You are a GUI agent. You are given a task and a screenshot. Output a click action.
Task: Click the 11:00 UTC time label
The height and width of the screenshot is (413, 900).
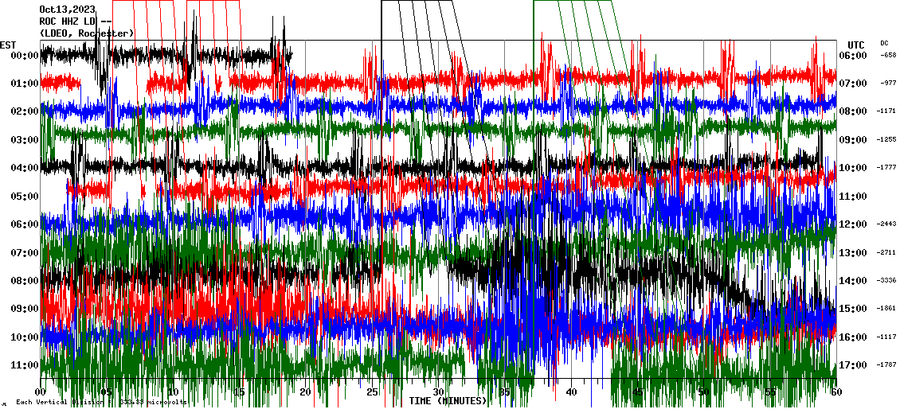click(853, 196)
